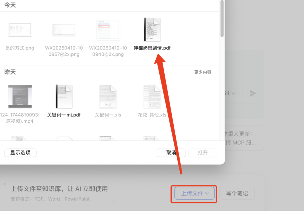This screenshot has height=211, width=304.
Task: Pick the WX20250419-100957@2x.png thumbnail
Action: 64,30
